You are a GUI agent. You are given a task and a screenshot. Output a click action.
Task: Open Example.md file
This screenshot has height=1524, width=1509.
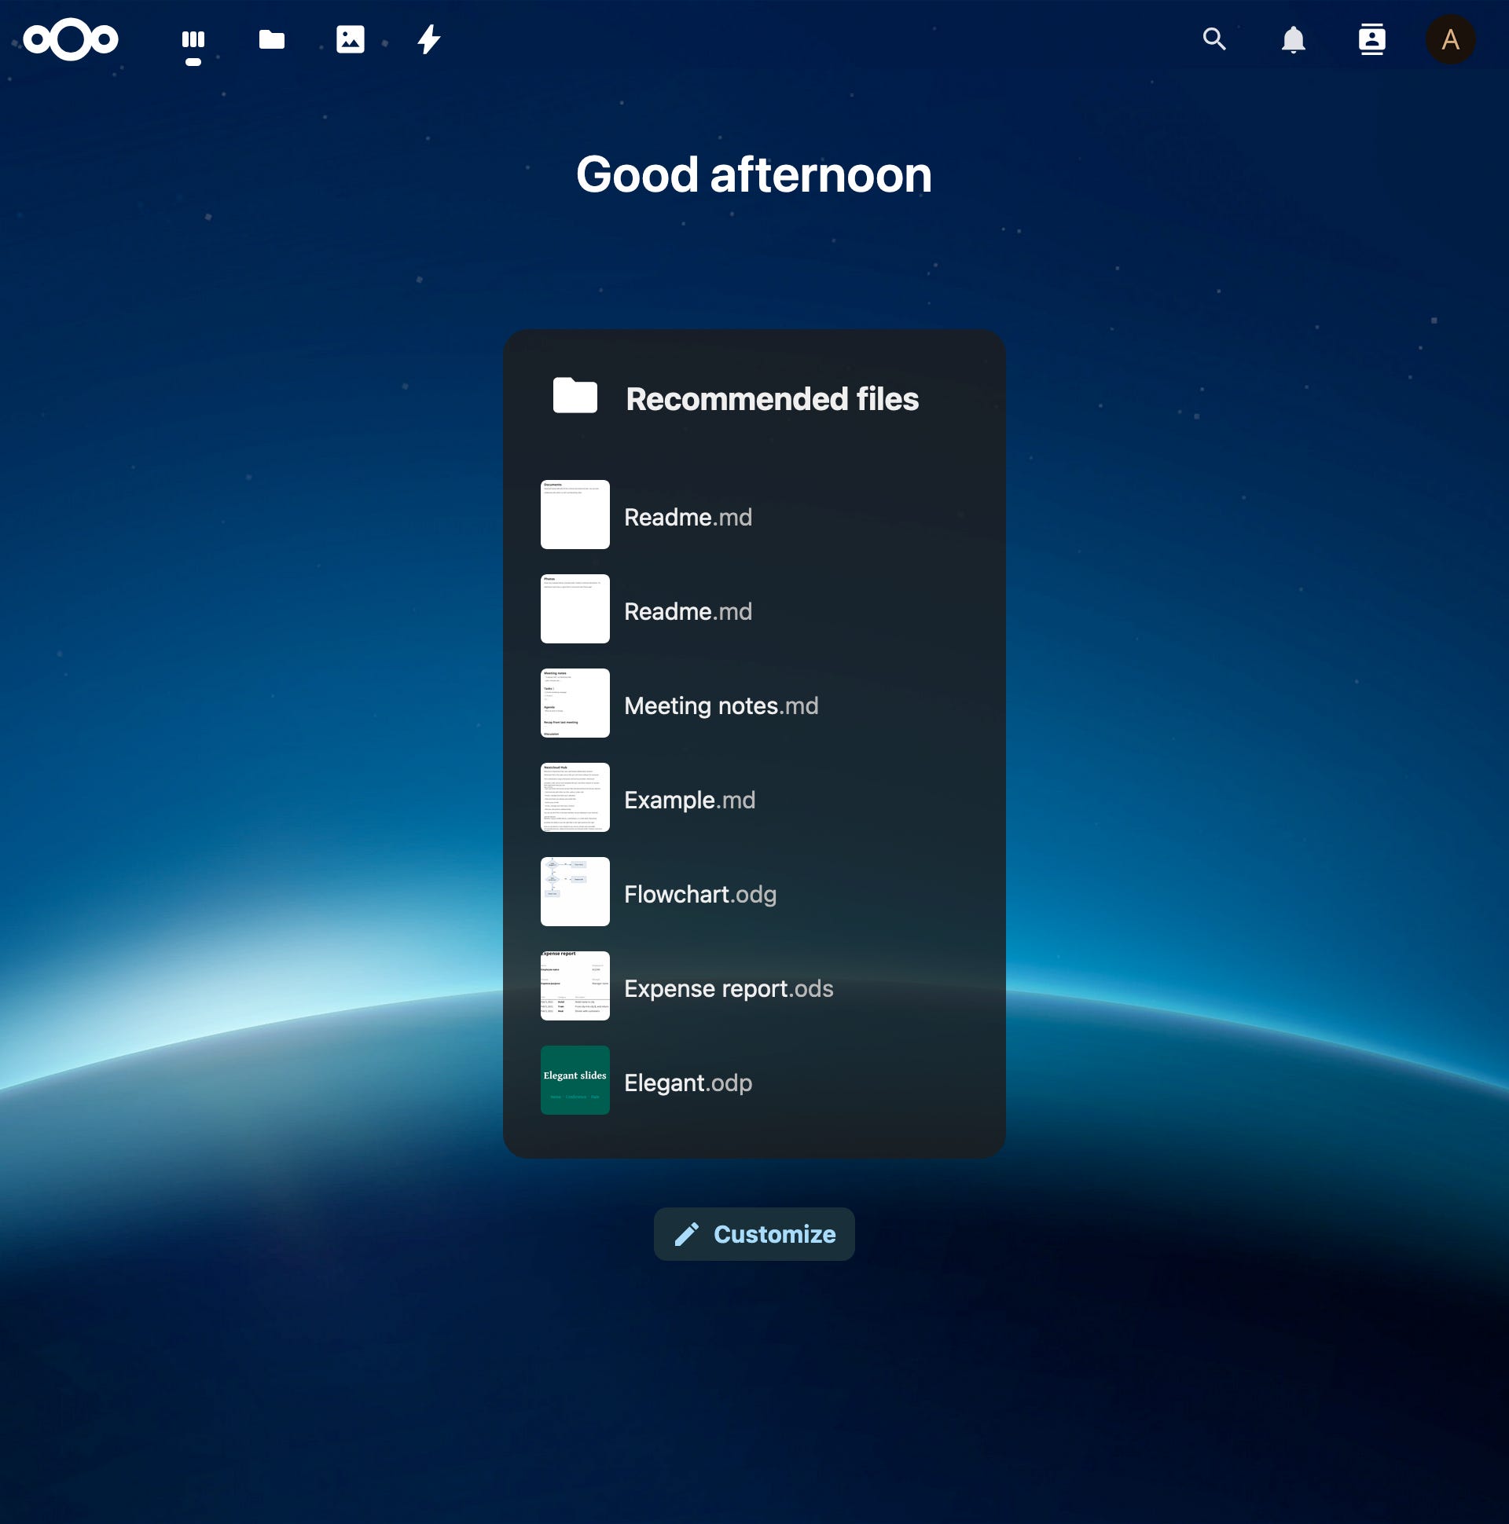point(689,800)
